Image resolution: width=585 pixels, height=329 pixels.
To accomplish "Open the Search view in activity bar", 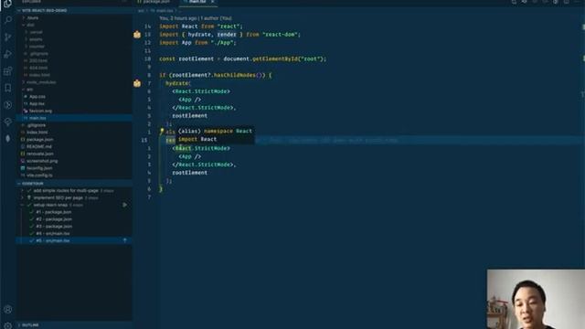I will coord(7,19).
